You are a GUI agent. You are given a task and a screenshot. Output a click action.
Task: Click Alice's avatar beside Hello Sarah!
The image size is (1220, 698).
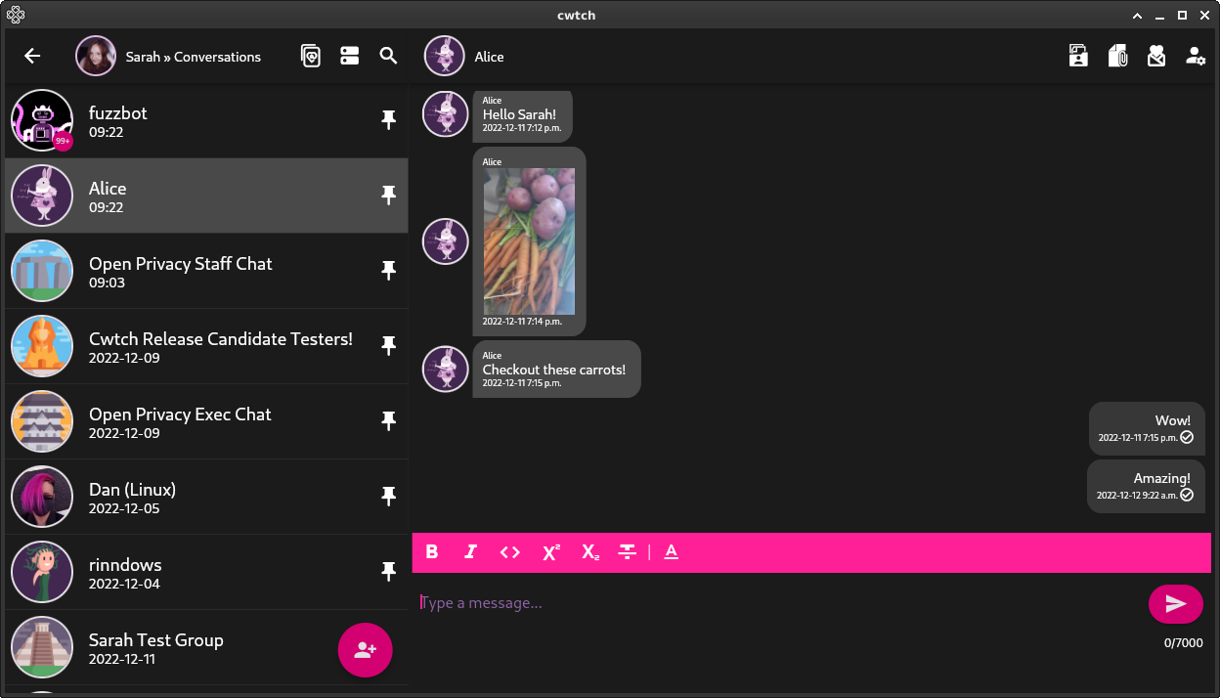click(445, 113)
